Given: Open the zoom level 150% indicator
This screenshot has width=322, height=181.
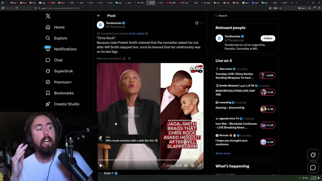Looking at the screenshot, I should pyautogui.click(x=275, y=8).
